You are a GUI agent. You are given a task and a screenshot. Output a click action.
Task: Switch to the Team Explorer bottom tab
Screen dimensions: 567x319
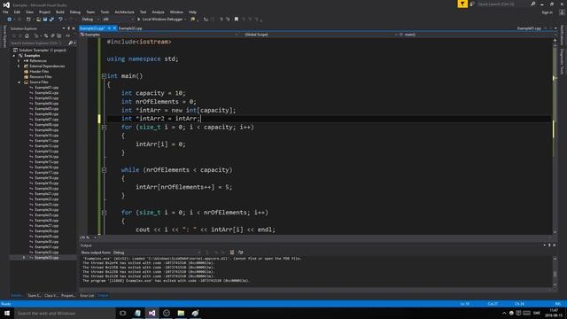(35, 296)
